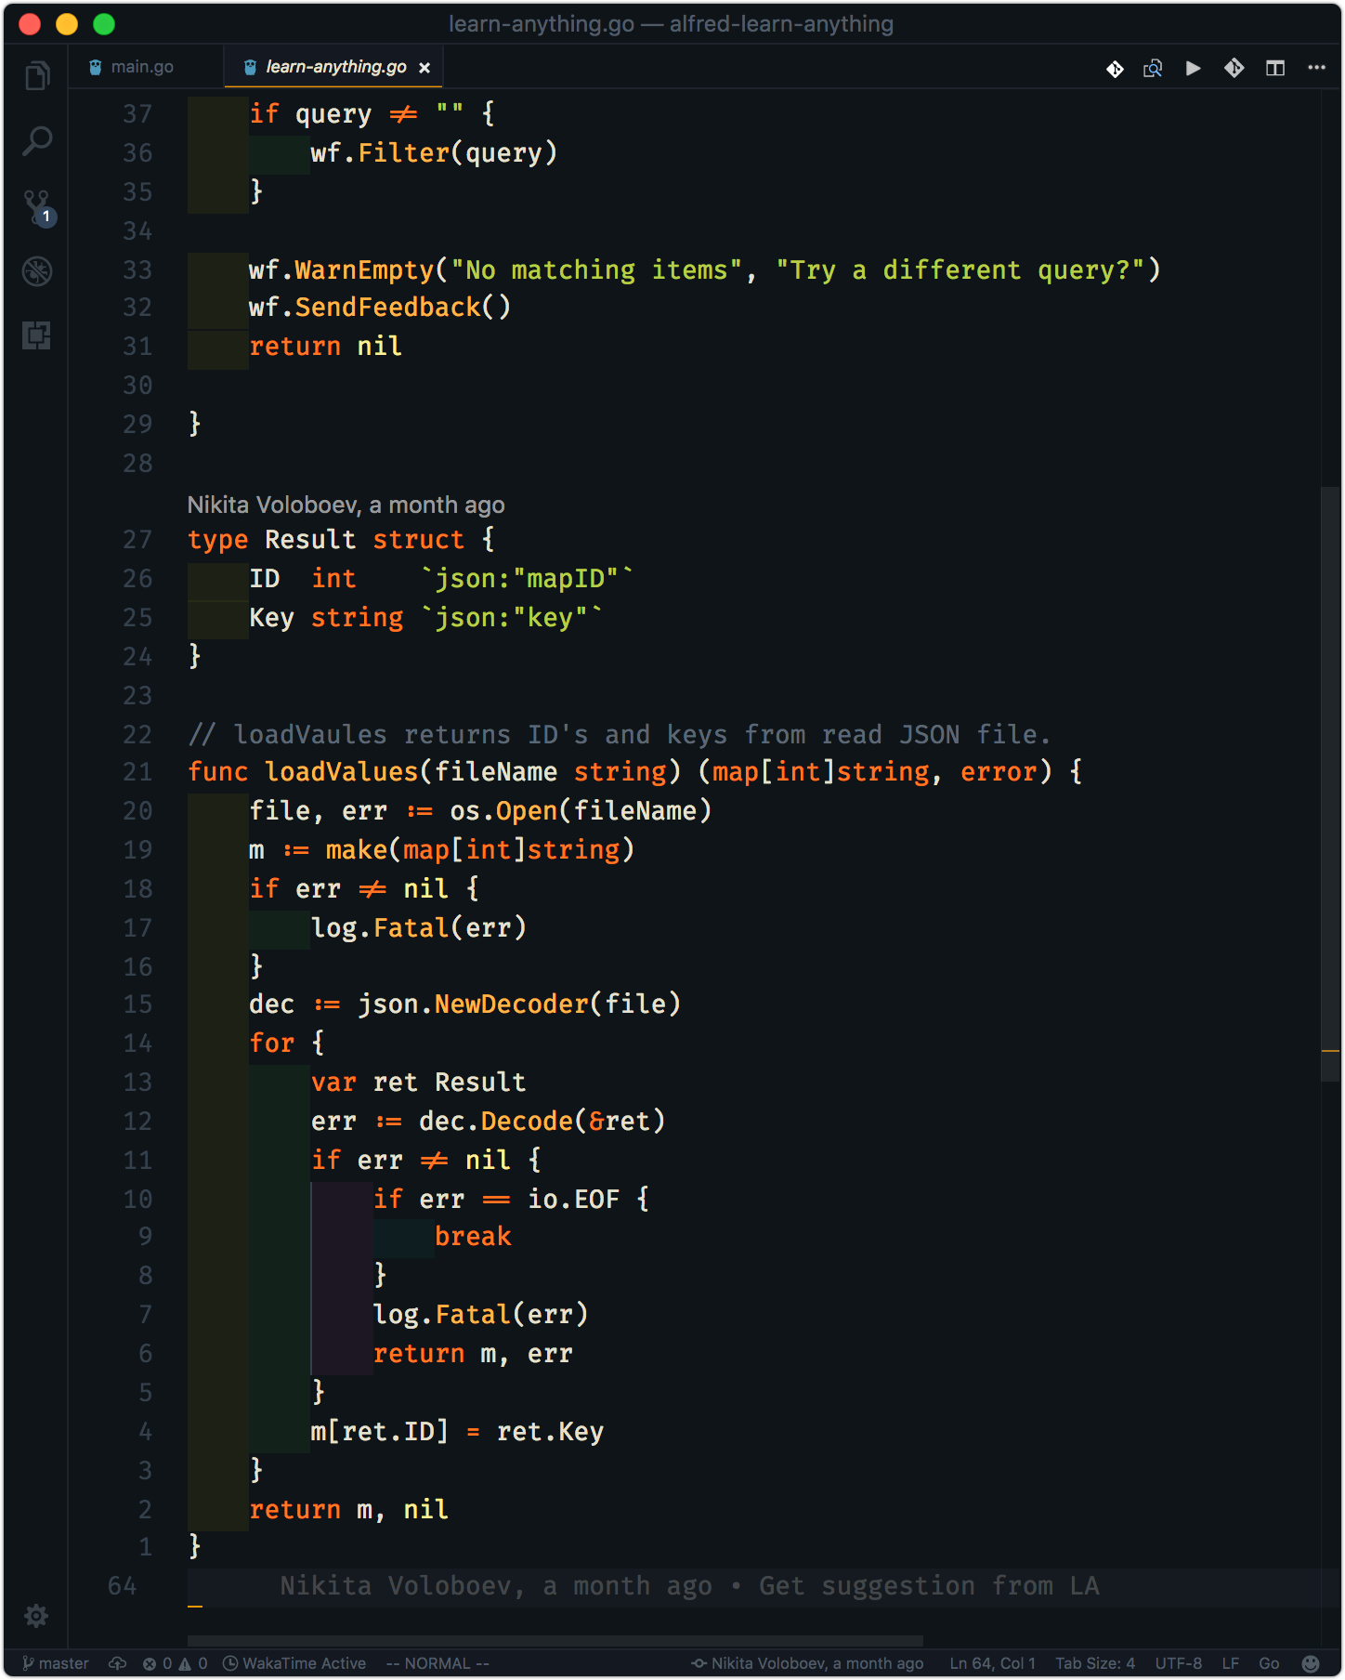Change the UTF-8 encoding

tap(1178, 1663)
